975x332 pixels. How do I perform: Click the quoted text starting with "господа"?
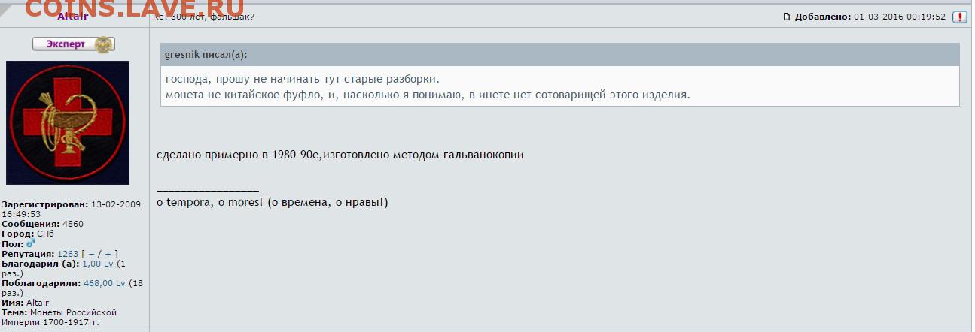pos(302,79)
